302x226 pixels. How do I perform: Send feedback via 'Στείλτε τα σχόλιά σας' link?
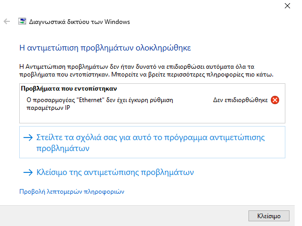coord(152,142)
